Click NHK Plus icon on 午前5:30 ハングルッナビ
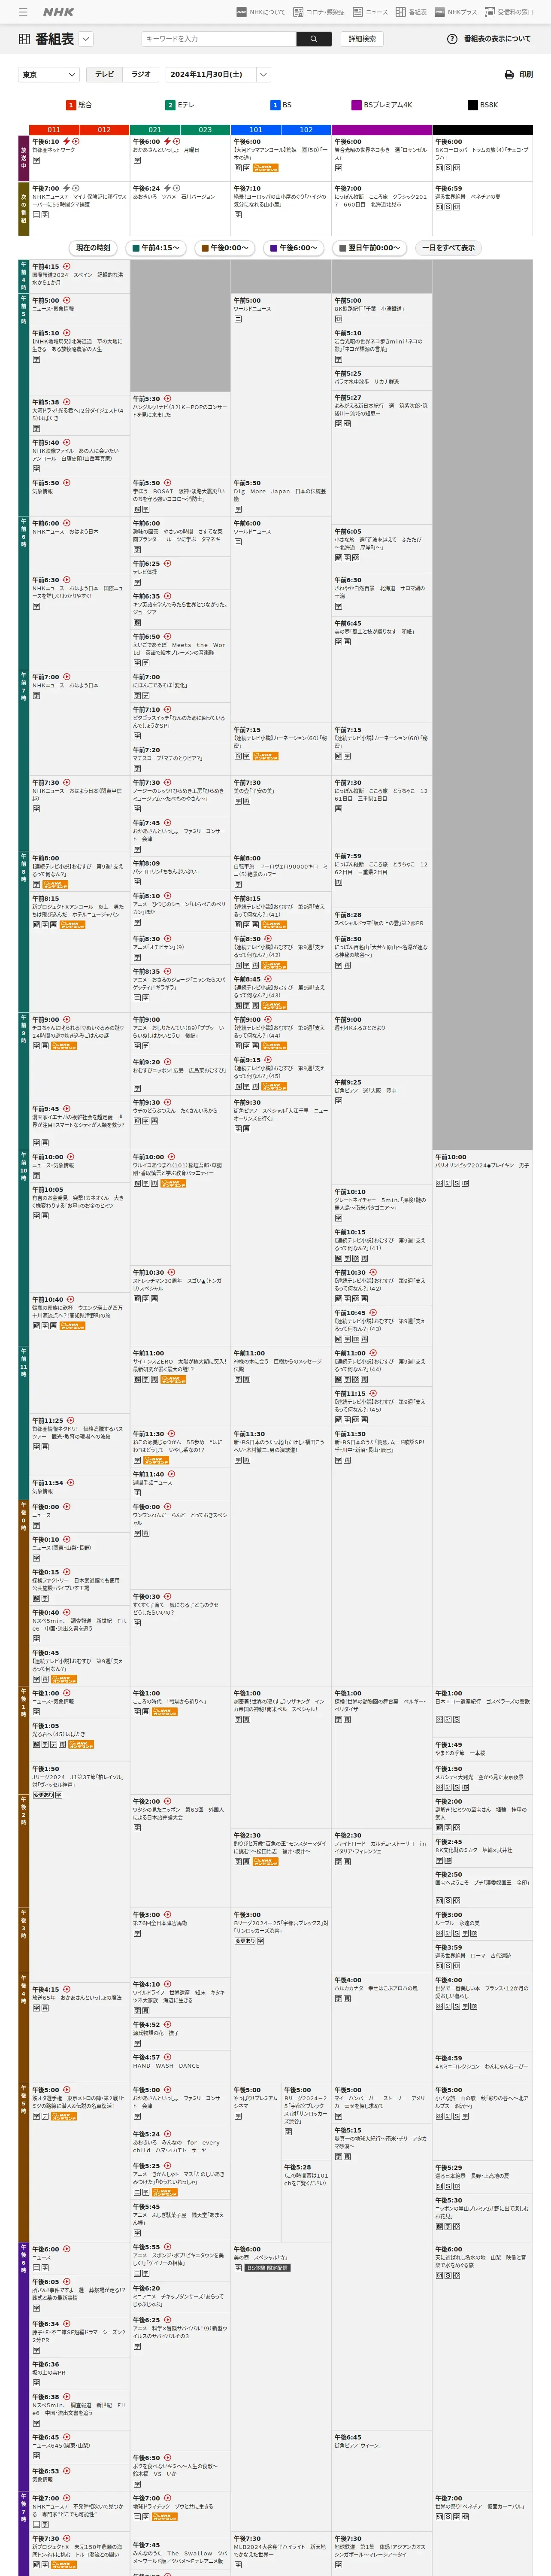 click(167, 398)
